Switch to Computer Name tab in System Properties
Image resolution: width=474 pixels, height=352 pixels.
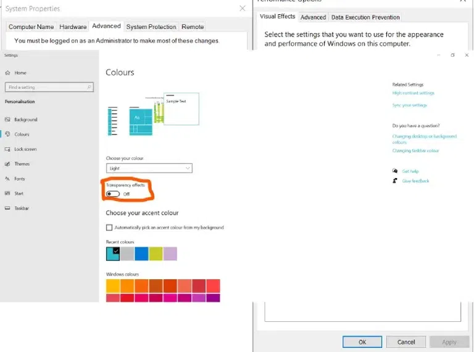(x=31, y=27)
